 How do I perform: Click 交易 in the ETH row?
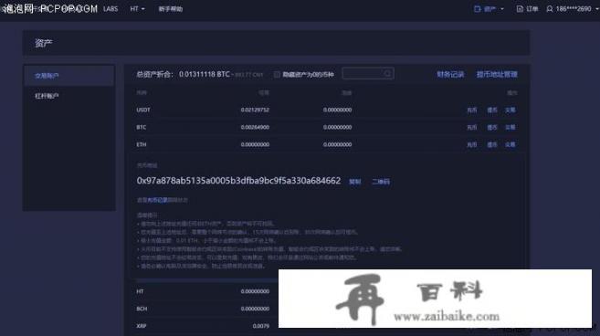[511, 144]
